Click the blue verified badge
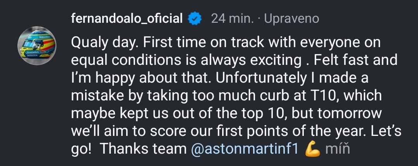The image size is (418, 166). tap(195, 19)
